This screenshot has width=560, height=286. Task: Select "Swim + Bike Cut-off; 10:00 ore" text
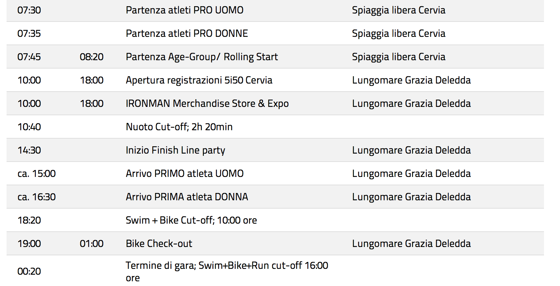point(191,220)
